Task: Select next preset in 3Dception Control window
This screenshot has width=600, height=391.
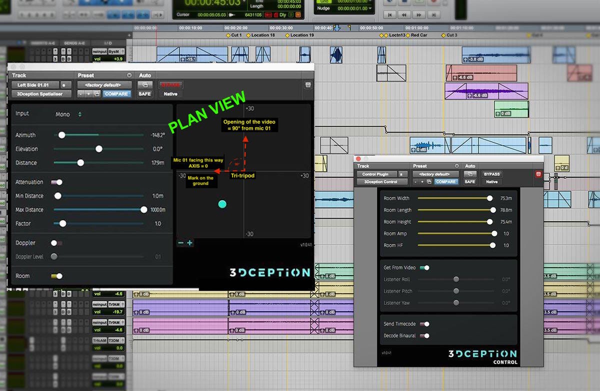Action: [x=422, y=182]
